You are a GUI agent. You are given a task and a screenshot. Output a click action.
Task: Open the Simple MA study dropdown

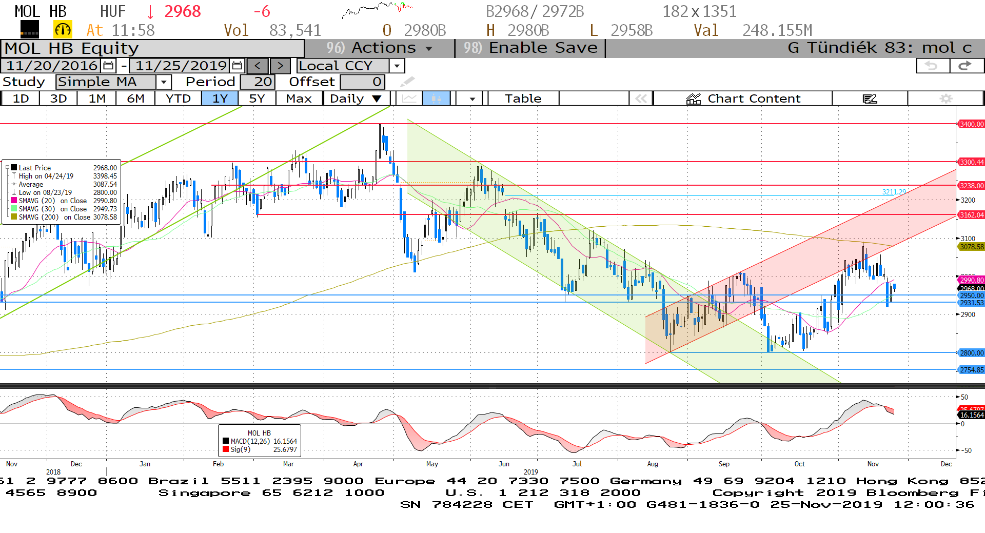click(164, 82)
